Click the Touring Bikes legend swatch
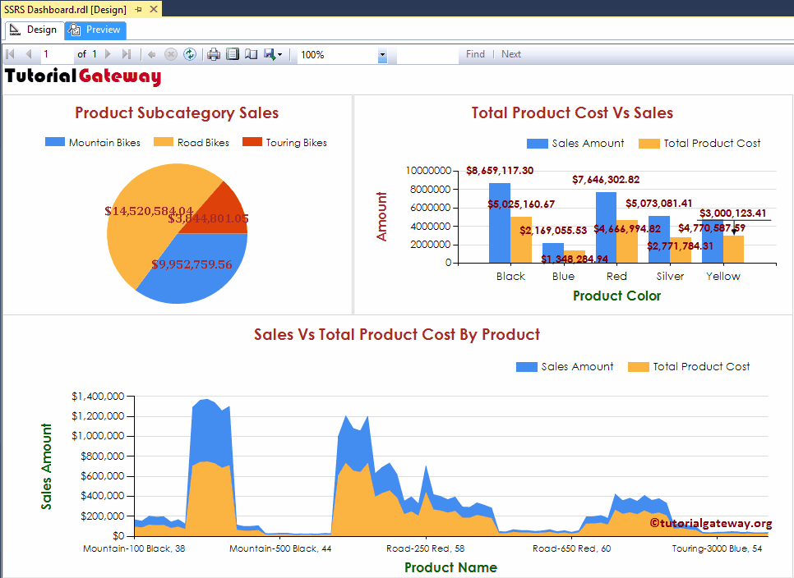Image resolution: width=794 pixels, height=578 pixels. point(252,142)
